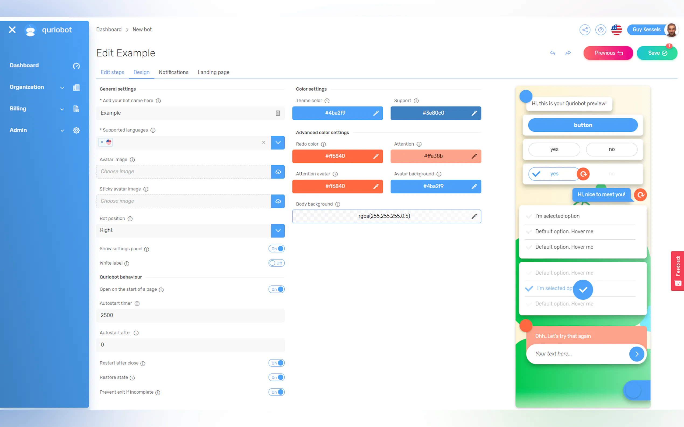Expand the Supported languages dropdown
This screenshot has height=427, width=684.
point(278,142)
